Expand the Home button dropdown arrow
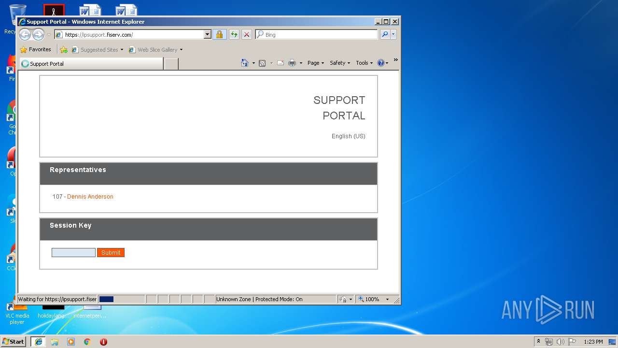 tap(253, 63)
